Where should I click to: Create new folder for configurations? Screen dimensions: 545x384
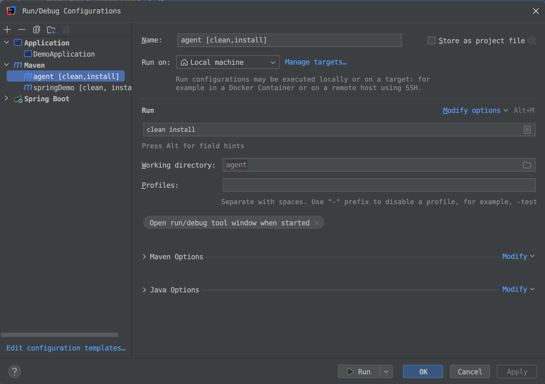51,30
